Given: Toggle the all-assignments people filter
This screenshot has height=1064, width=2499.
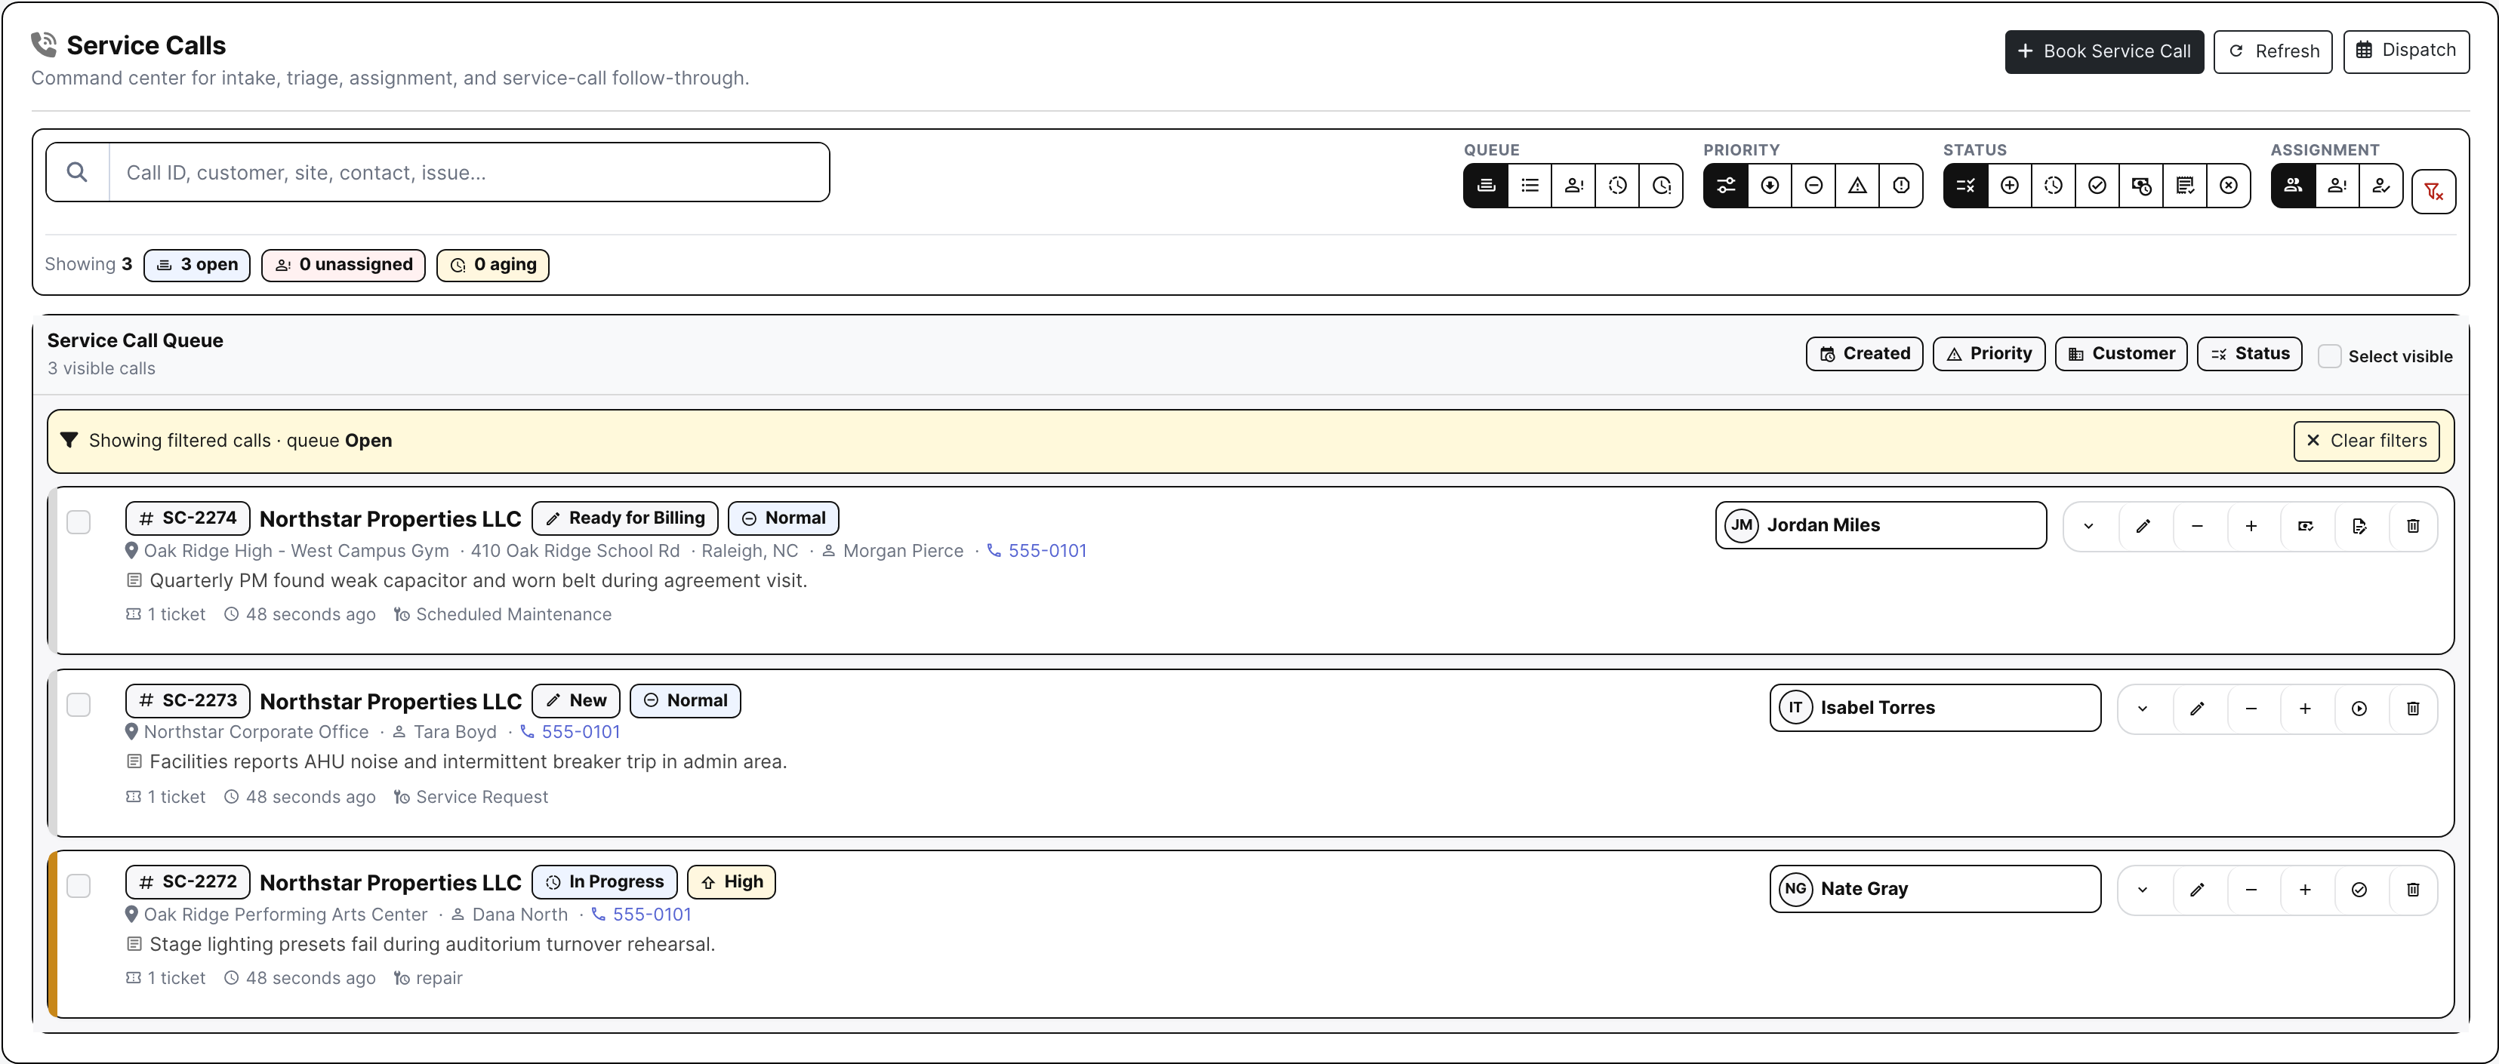Looking at the screenshot, I should coord(2294,185).
